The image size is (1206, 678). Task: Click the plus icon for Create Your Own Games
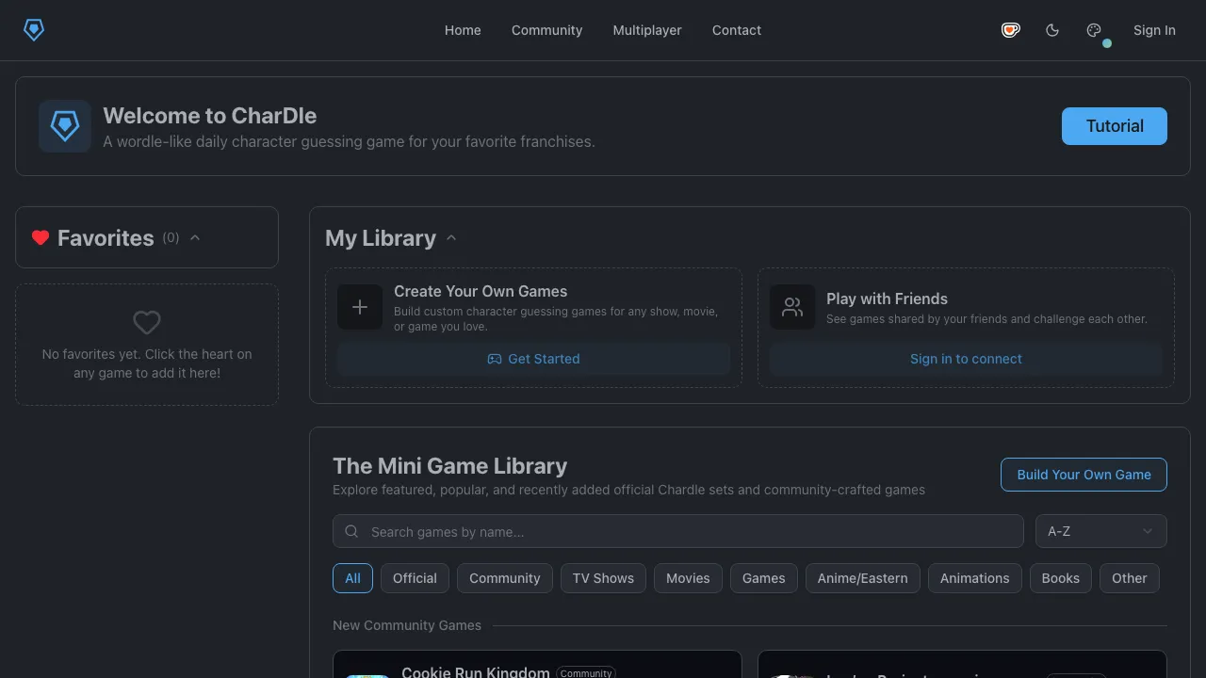[360, 307]
